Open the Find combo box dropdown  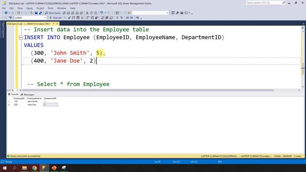click(167, 13)
